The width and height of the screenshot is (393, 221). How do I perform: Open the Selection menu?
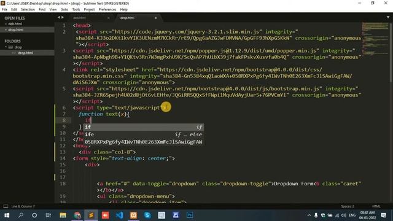28,10
